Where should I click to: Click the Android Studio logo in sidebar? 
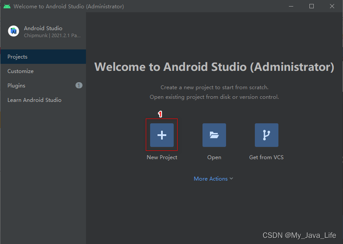tap(14, 31)
